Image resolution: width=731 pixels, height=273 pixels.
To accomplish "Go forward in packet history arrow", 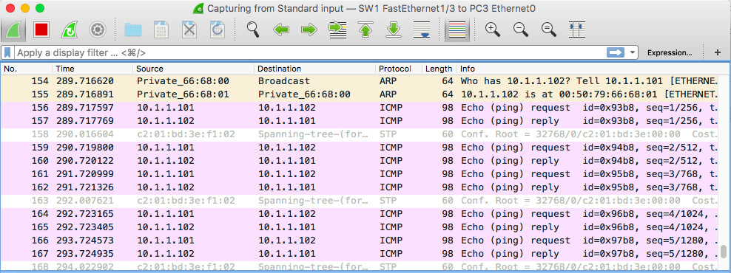I will tap(309, 30).
